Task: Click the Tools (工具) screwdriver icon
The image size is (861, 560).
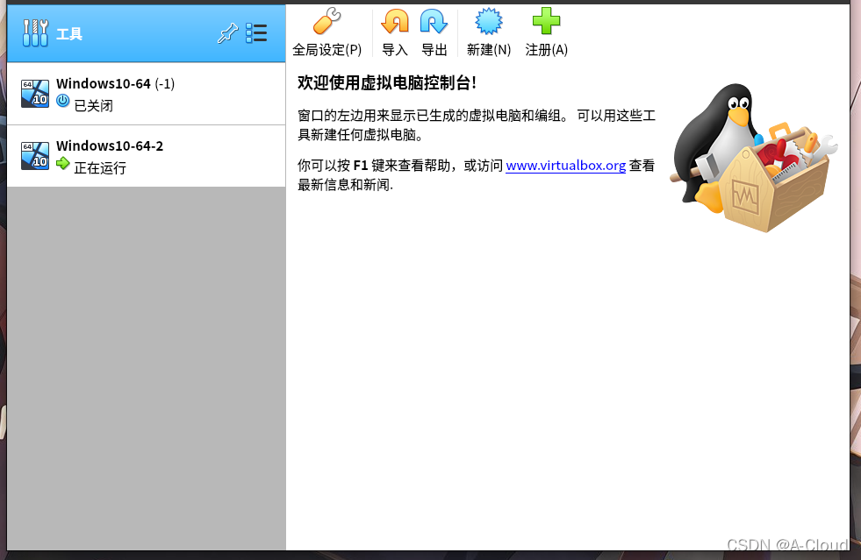Action: 35,33
